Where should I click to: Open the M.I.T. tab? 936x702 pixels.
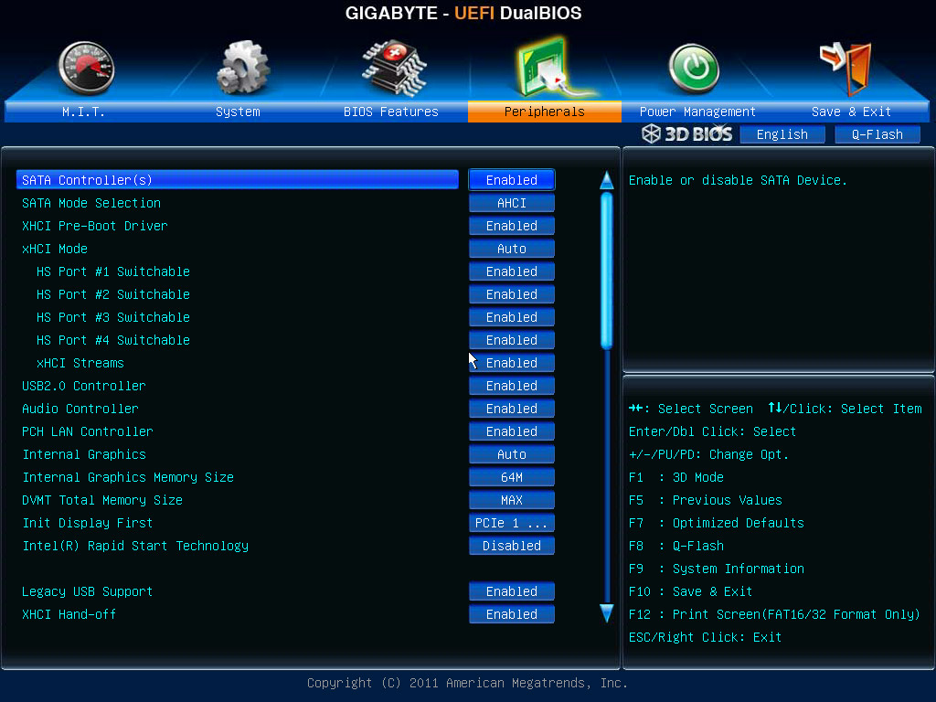click(83, 112)
